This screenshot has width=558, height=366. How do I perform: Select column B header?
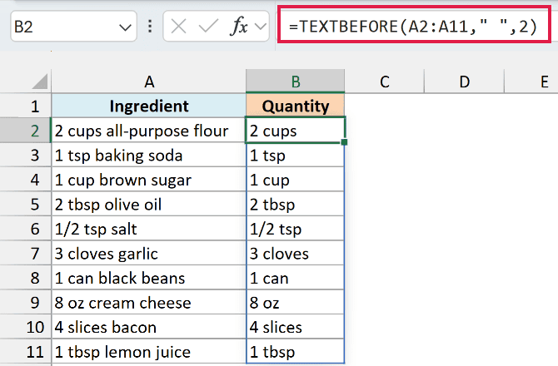tap(295, 82)
